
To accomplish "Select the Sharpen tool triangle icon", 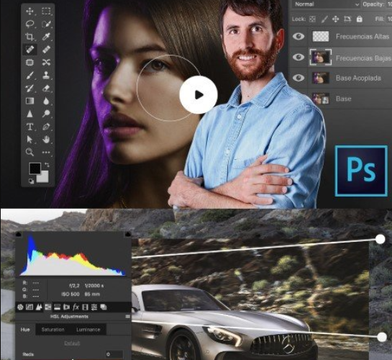I will click(x=29, y=114).
